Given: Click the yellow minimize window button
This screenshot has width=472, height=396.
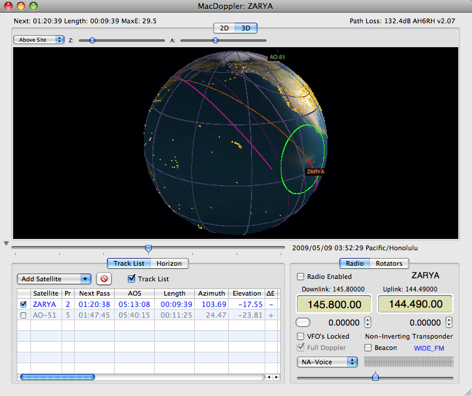Looking at the screenshot, I should click(21, 6).
